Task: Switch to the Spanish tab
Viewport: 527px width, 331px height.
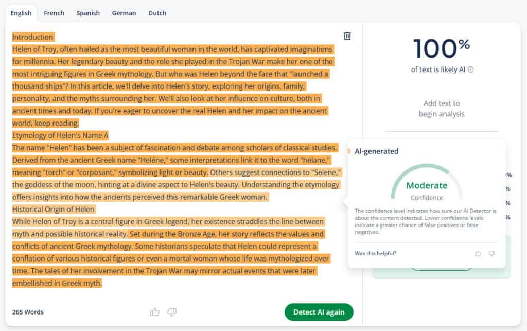Action: [88, 13]
